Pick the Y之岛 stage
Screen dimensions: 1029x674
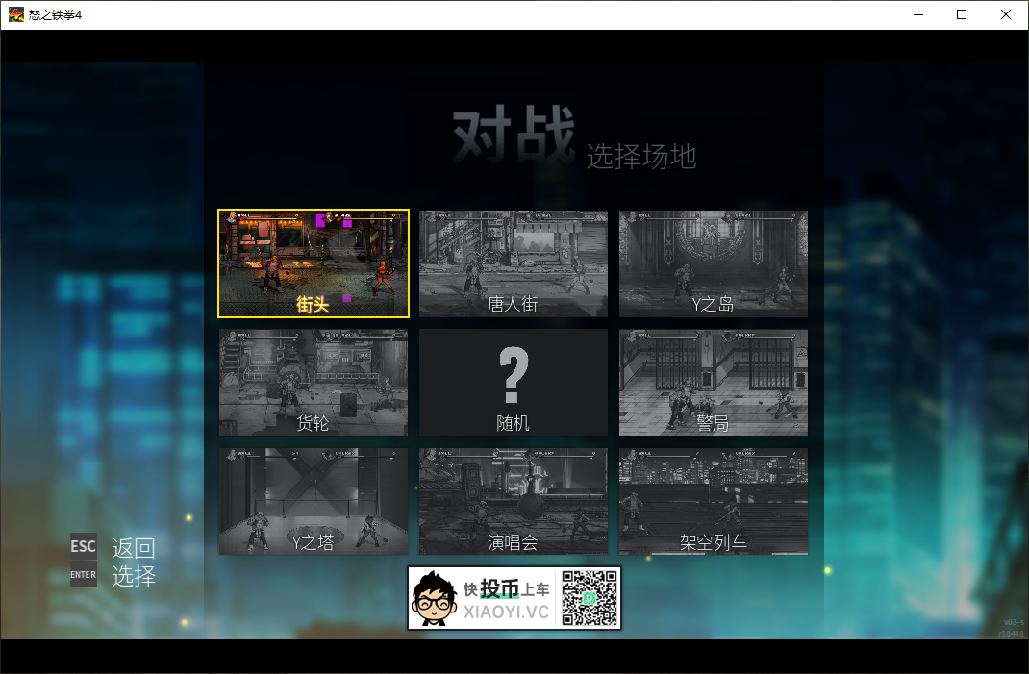click(x=714, y=263)
